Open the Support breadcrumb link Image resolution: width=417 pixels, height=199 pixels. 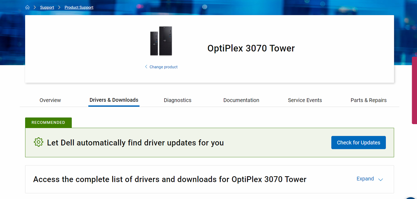point(47,7)
